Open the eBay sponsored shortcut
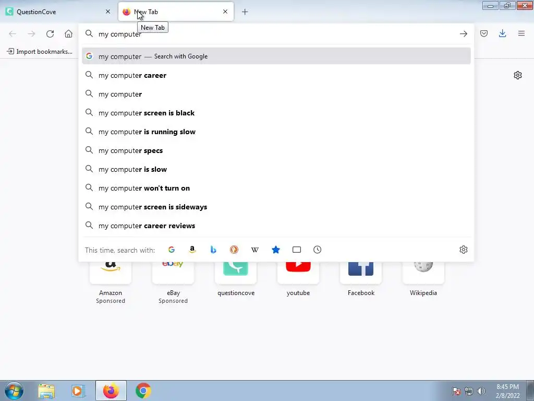The width and height of the screenshot is (534, 401). (173, 282)
